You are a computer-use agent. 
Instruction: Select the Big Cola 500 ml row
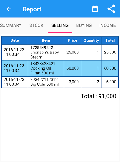60,82
